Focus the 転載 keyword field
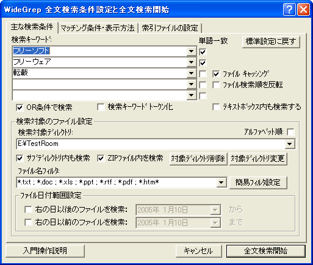Screen dimensions: 313x265 click(99, 73)
